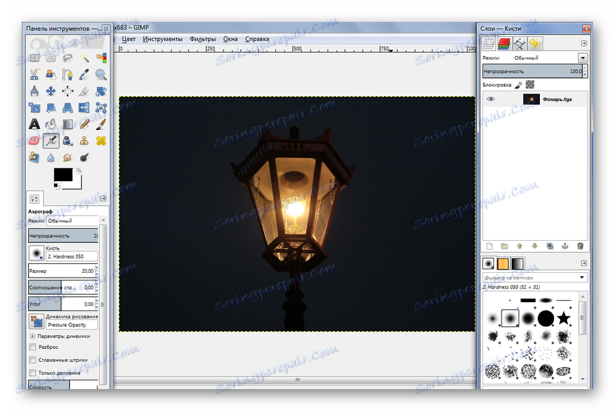Image resolution: width=615 pixels, height=411 pixels.
Task: Click the anchor layer icon
Action: (x=565, y=246)
